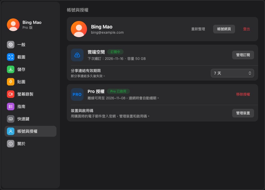Click the PRO badge icon beside Pro 授權
This screenshot has width=265, height=190.
click(x=77, y=94)
